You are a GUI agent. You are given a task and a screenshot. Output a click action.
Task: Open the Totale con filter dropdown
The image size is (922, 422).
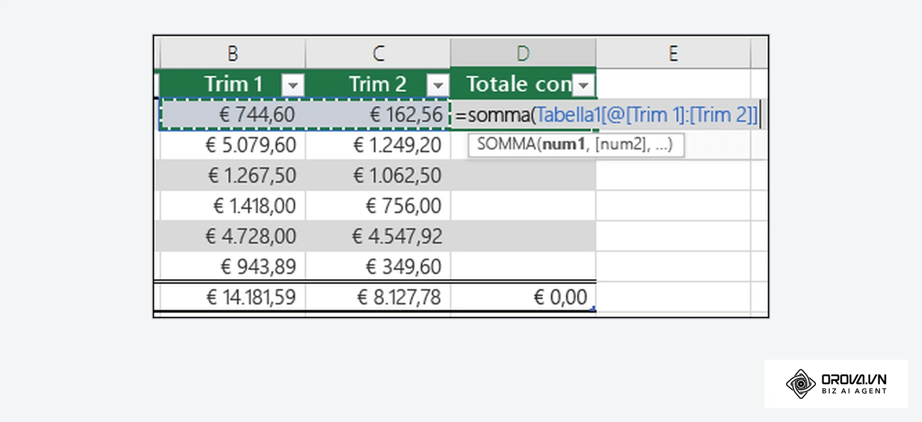(x=583, y=85)
